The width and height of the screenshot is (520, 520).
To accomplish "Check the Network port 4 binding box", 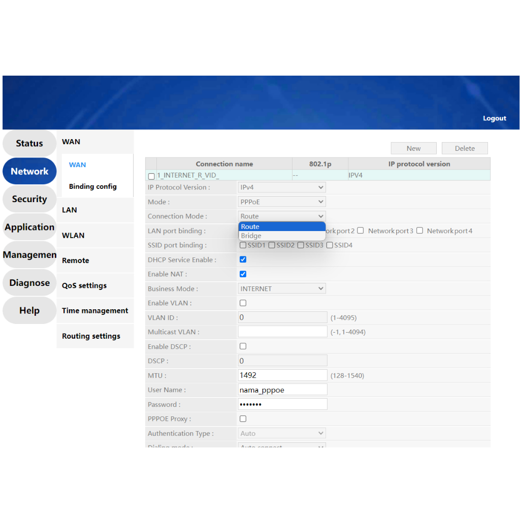I will point(420,231).
